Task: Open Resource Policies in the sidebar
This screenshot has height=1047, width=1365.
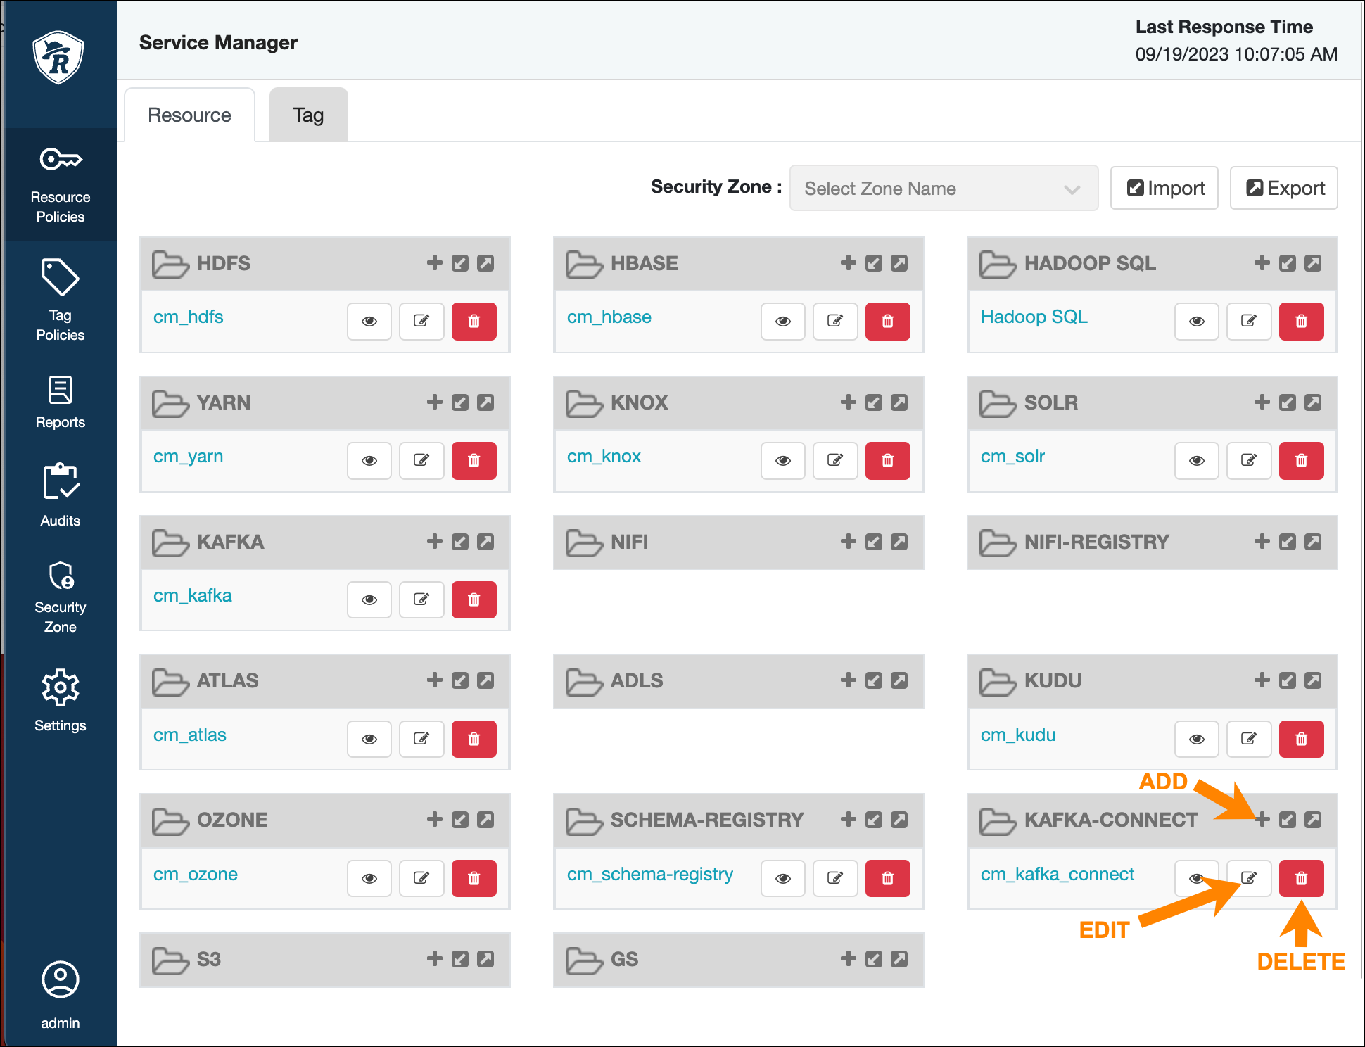Action: pos(60,184)
